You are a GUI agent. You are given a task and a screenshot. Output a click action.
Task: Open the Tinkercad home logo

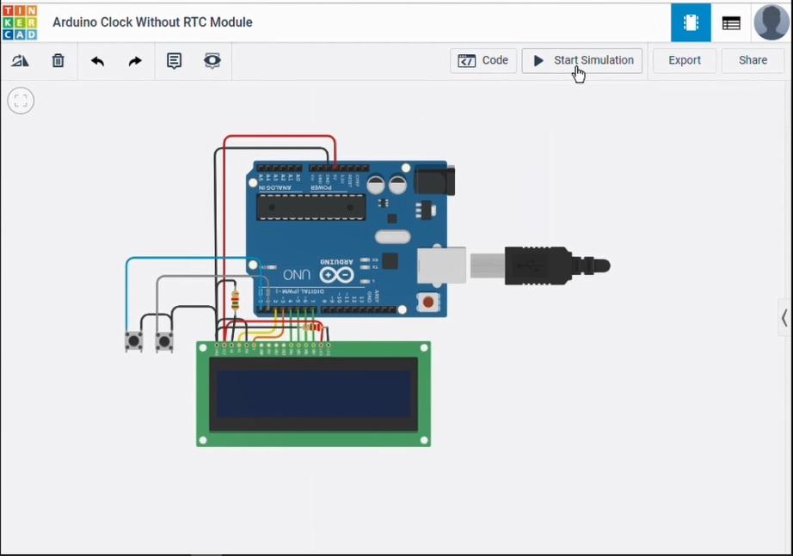[20, 22]
